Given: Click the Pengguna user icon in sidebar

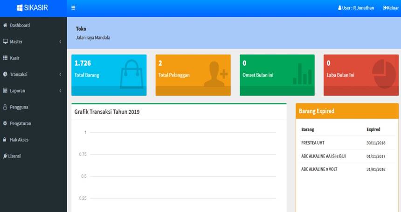Looking at the screenshot, I should tap(5, 107).
